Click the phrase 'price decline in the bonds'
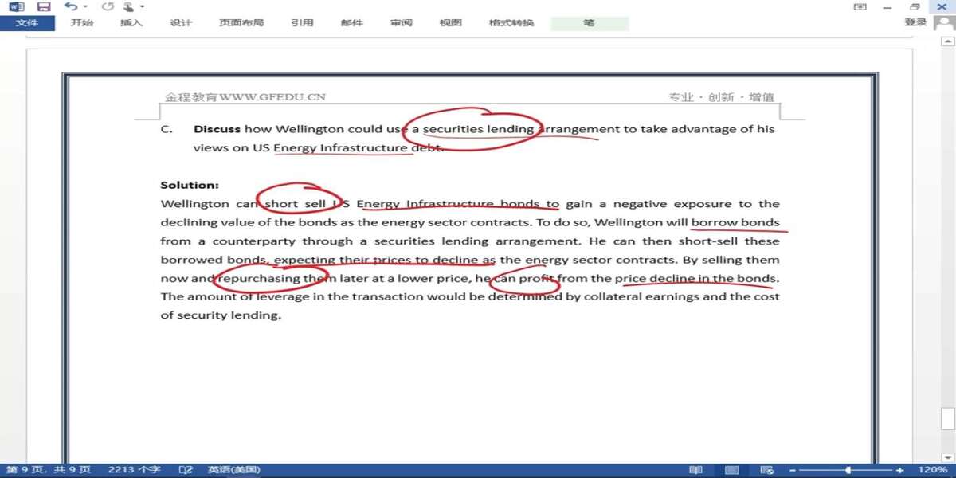The height and width of the screenshot is (478, 956). (695, 278)
